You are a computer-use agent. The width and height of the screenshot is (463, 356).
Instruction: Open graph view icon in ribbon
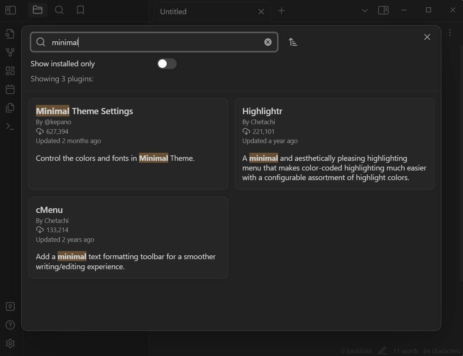[x=10, y=52]
